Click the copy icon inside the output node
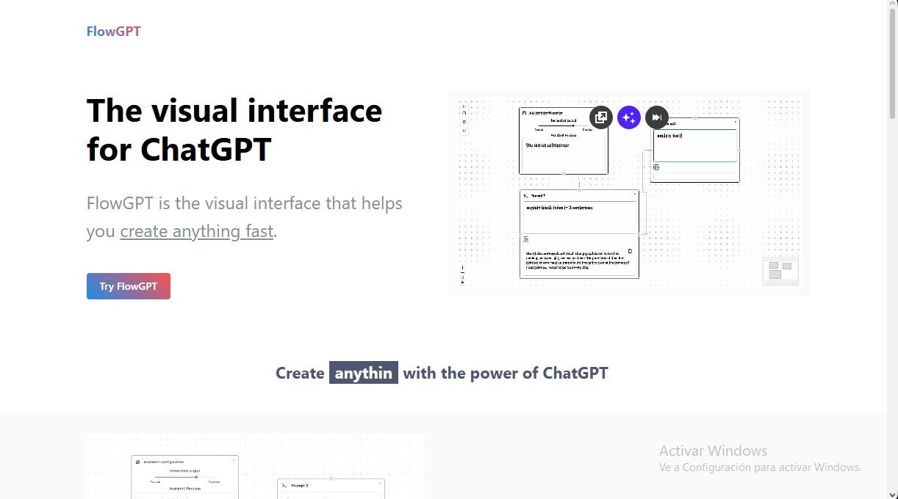Screen dimensions: 898x499 (630, 251)
